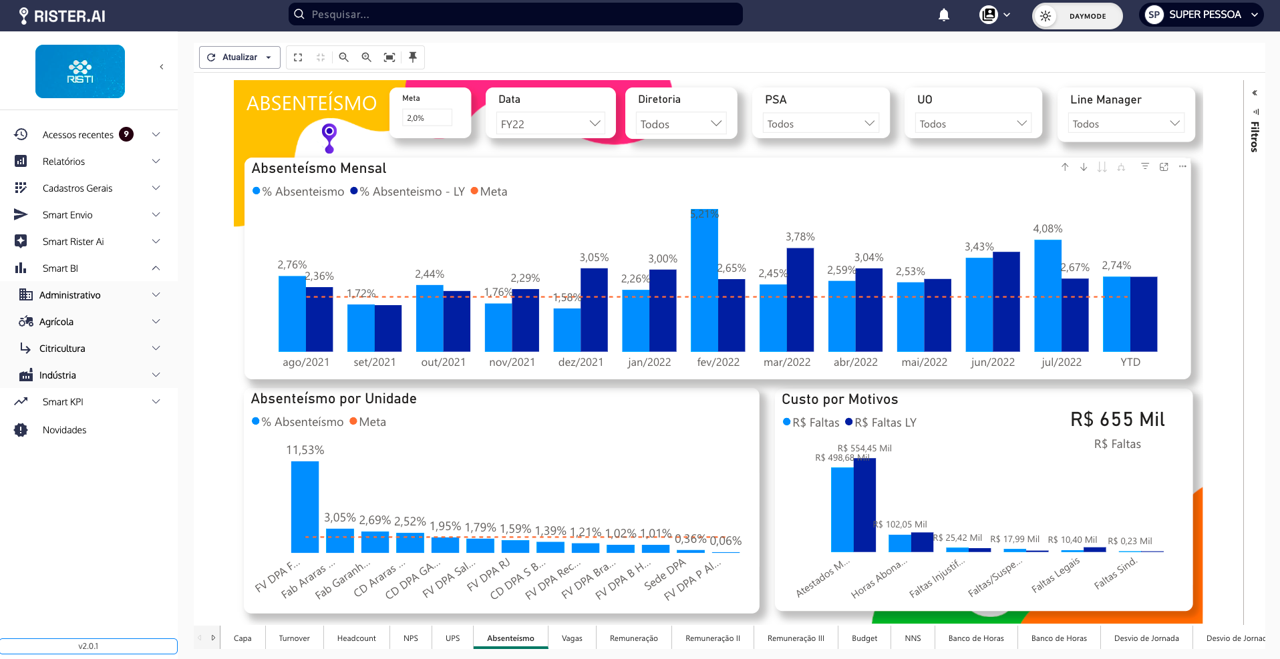Click the Atualizar button

(x=239, y=57)
